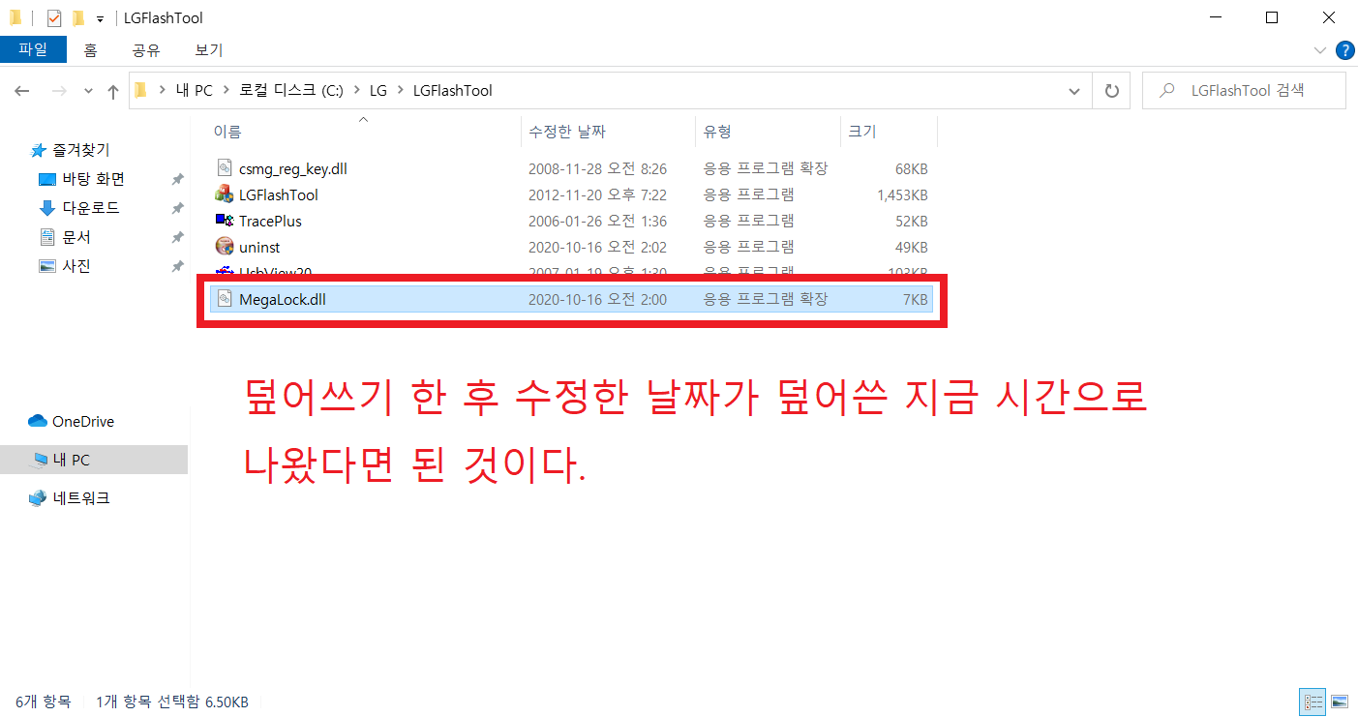Click the new folder icon in title bar
Image resolution: width=1358 pixels, height=717 pixels.
point(78,17)
